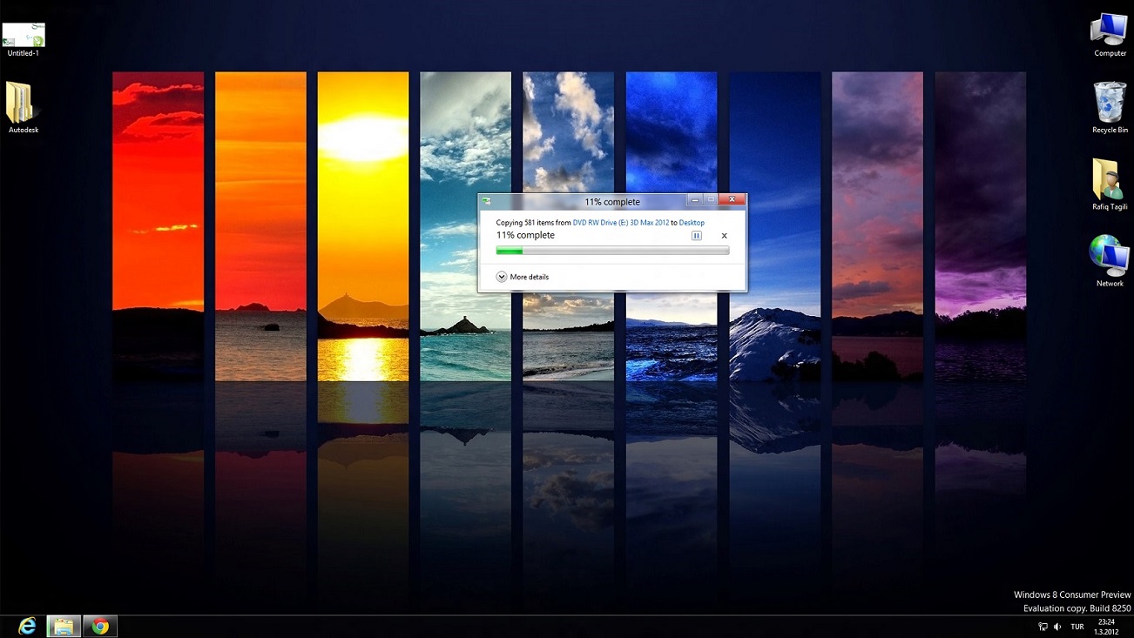This screenshot has width=1134, height=638.
Task: Launch Google Chrome from the taskbar
Action: tap(100, 626)
